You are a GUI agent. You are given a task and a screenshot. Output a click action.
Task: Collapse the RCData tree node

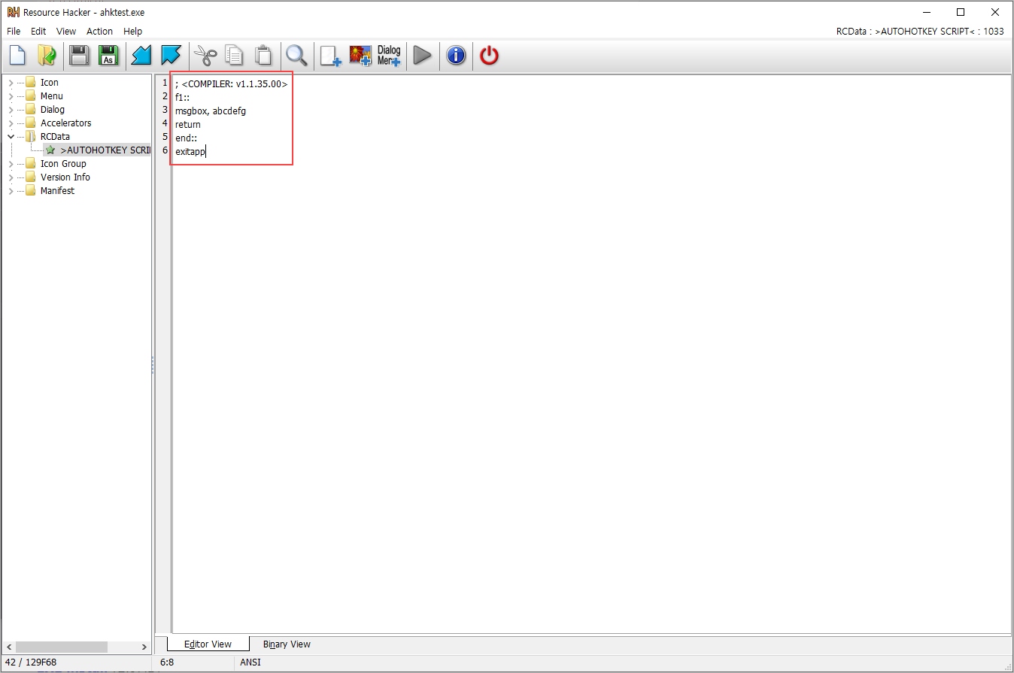coord(11,137)
